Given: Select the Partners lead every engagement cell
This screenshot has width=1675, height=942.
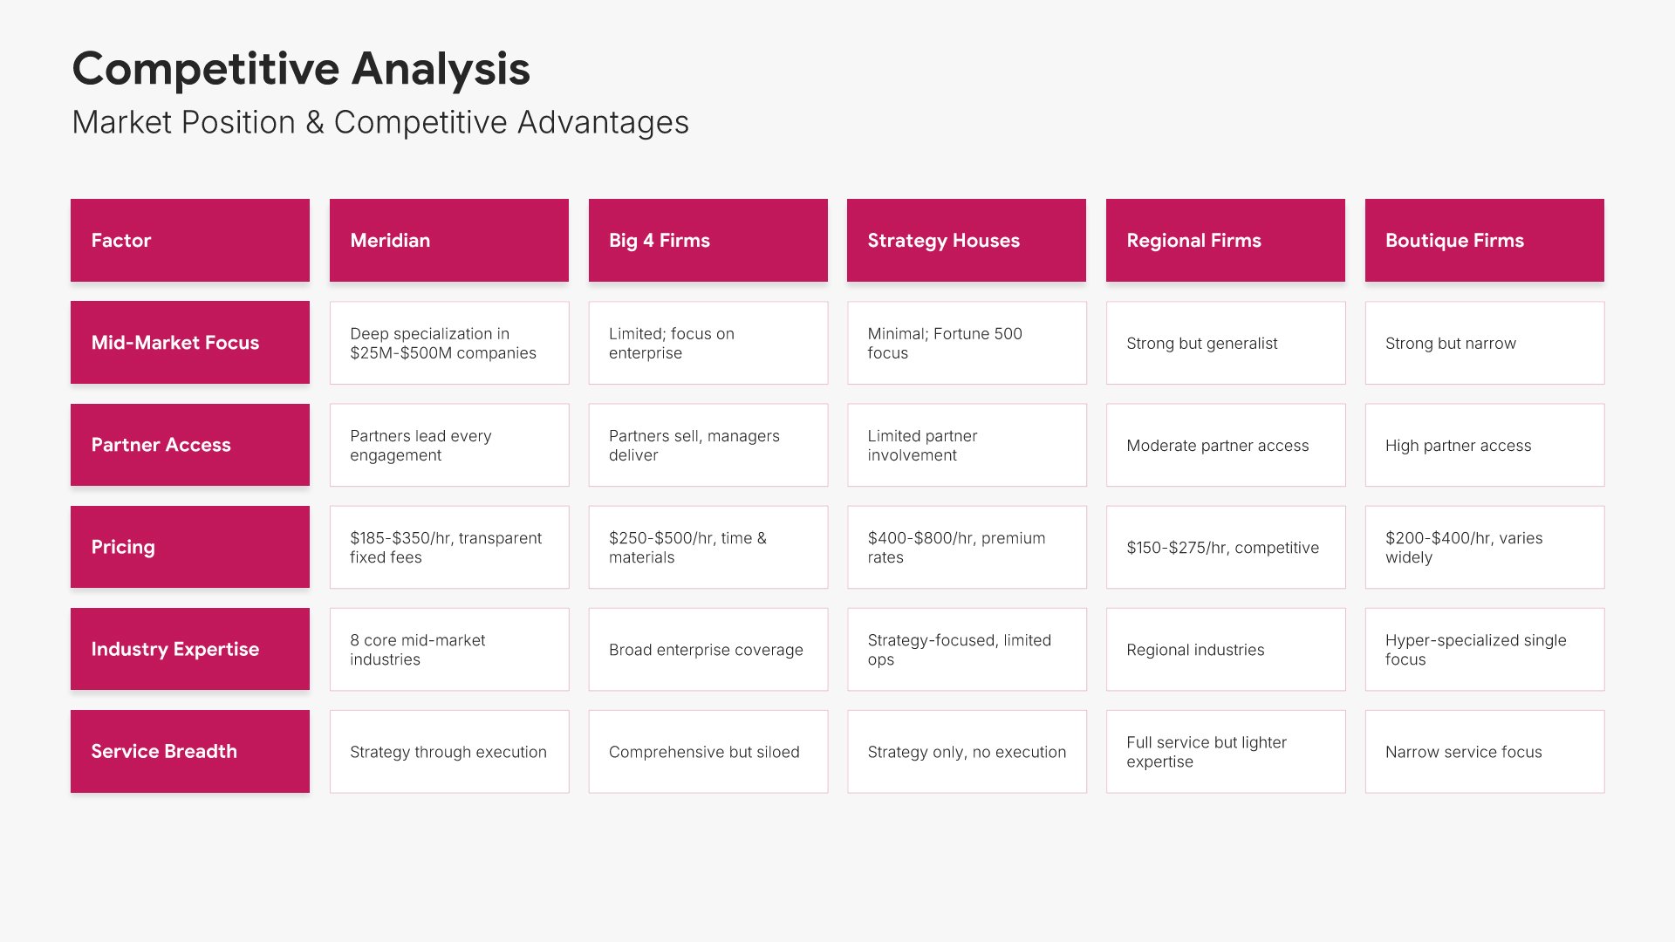Looking at the screenshot, I should tap(448, 445).
